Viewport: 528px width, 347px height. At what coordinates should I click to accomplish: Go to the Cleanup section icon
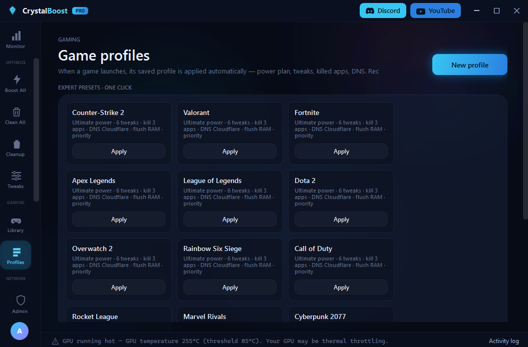pos(17,144)
